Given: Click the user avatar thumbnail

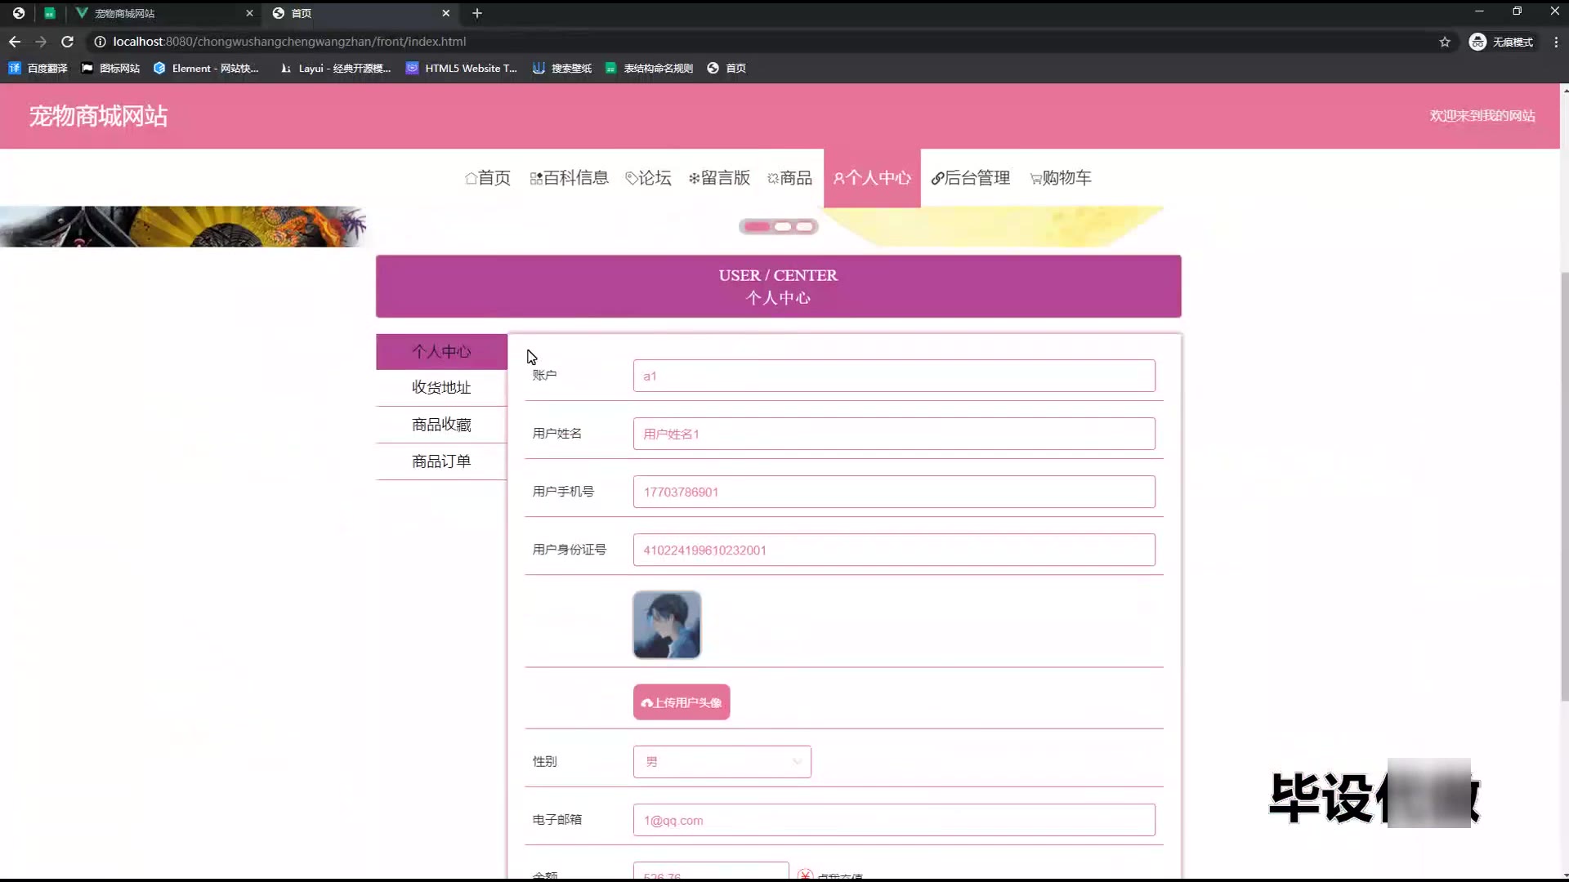Looking at the screenshot, I should pos(666,625).
